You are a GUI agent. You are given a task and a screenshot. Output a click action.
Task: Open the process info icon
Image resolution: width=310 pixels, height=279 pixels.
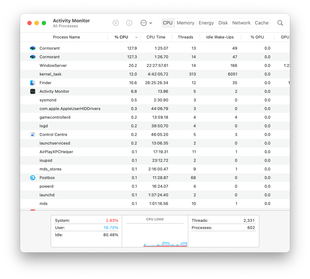pos(129,23)
